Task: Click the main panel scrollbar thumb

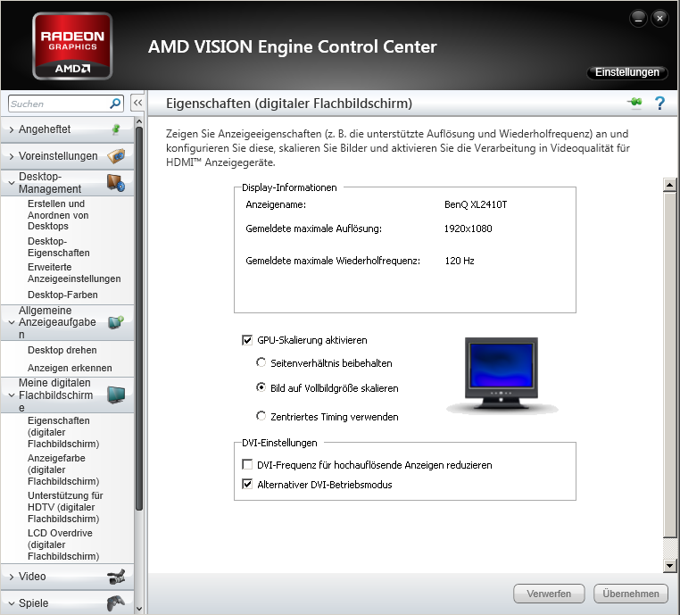Action: [669, 364]
